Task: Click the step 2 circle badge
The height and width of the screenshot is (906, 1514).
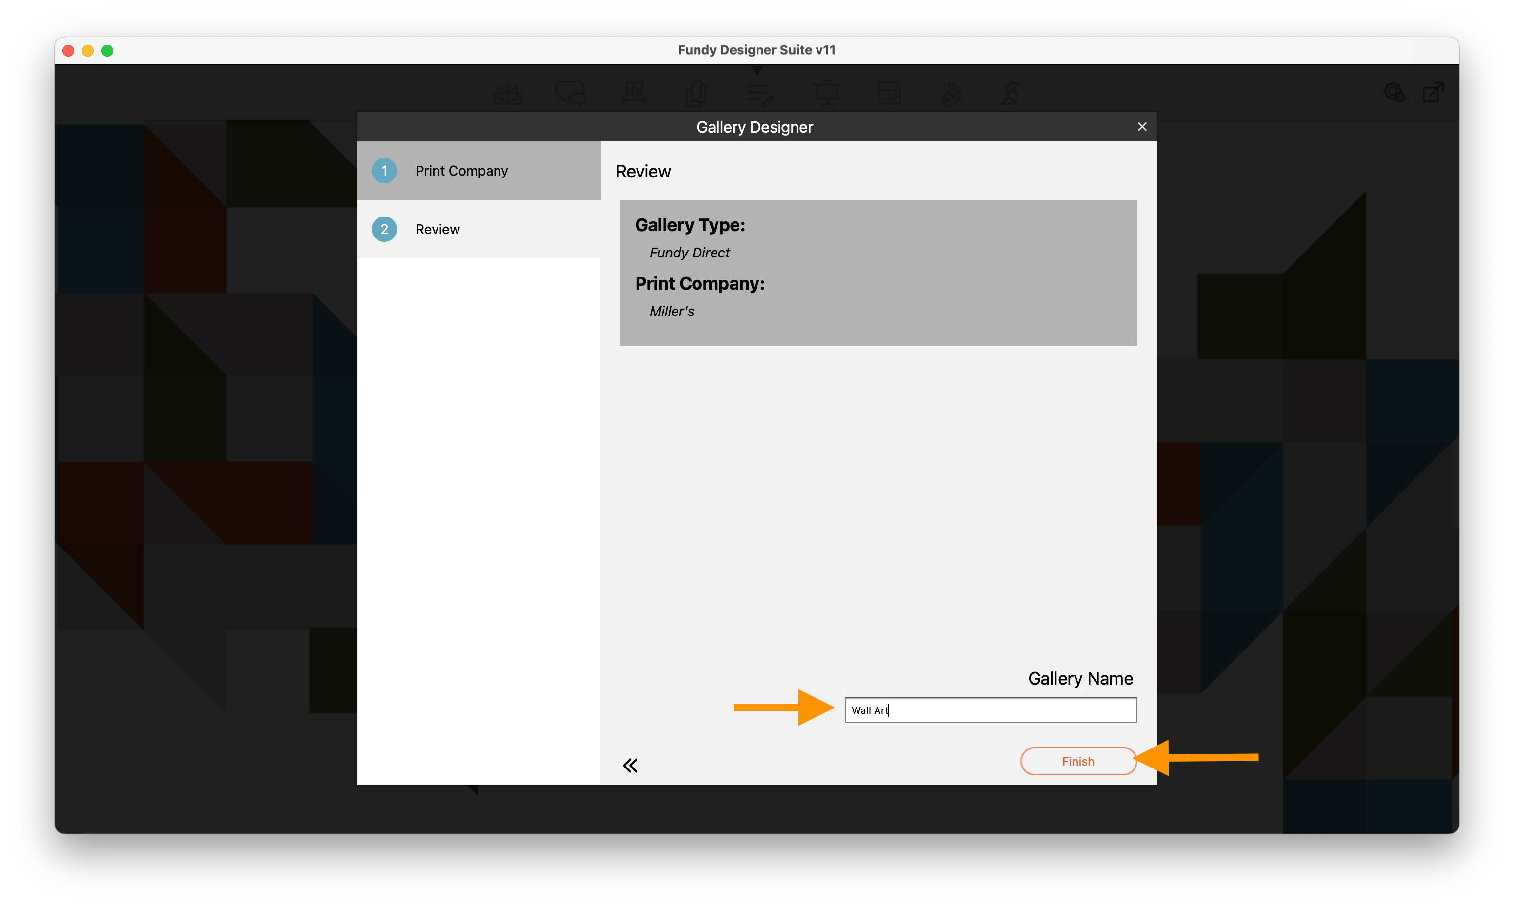Action: 384,230
